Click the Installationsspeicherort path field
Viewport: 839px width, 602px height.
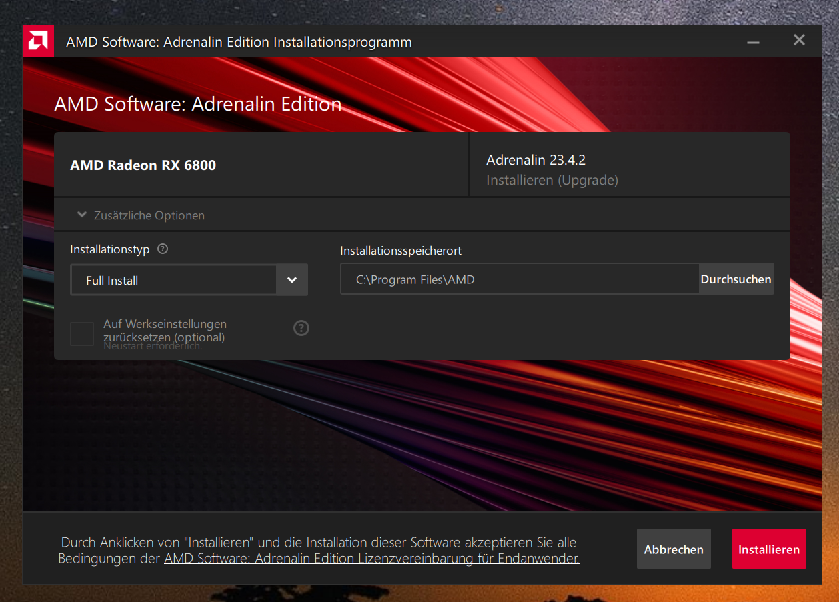520,279
